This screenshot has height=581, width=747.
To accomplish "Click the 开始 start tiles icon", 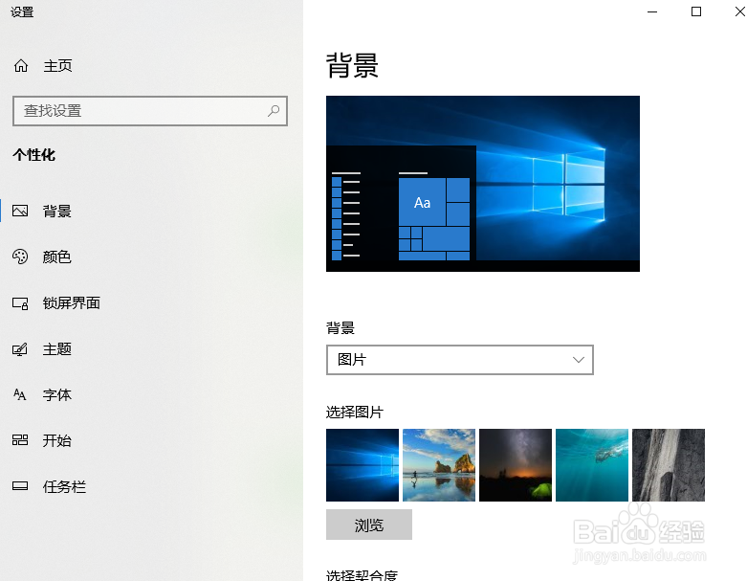I will coord(20,439).
